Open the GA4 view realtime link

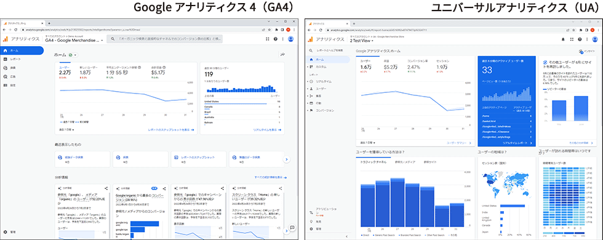[266, 130]
